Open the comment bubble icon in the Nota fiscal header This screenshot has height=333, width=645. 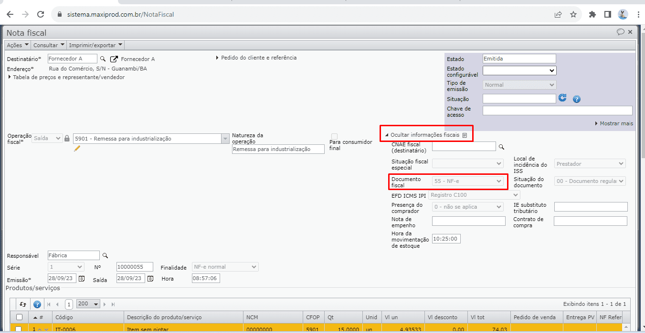[620, 32]
